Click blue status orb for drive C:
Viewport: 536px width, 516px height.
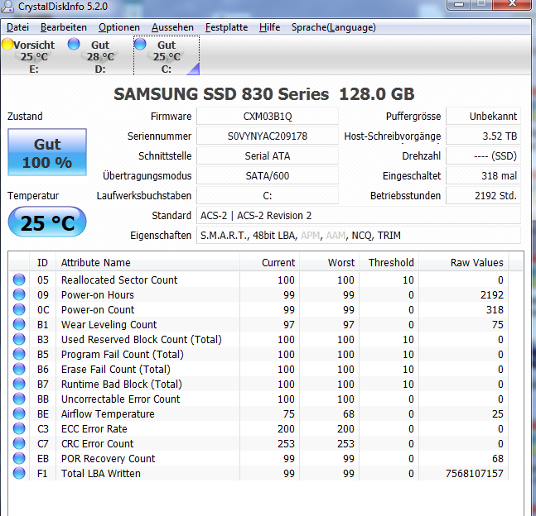click(140, 44)
